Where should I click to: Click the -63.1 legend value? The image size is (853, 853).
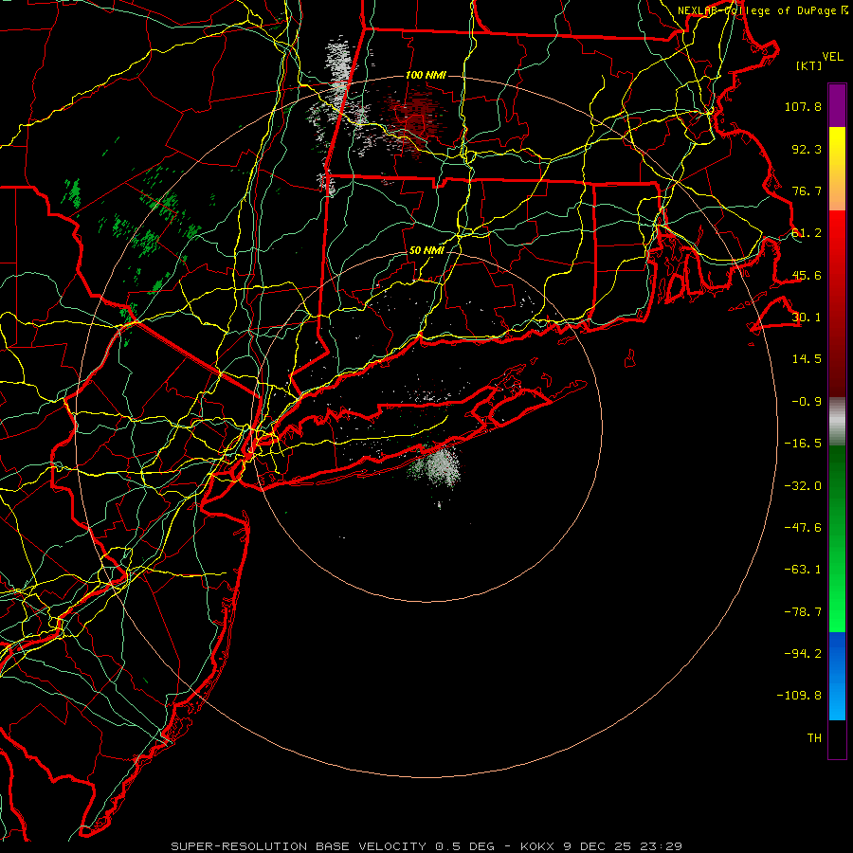(803, 570)
